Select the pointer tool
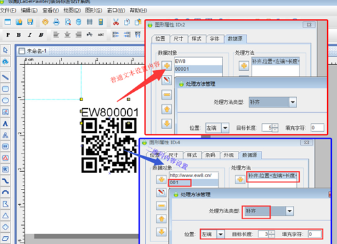The image size is (337, 244). click(x=5, y=50)
